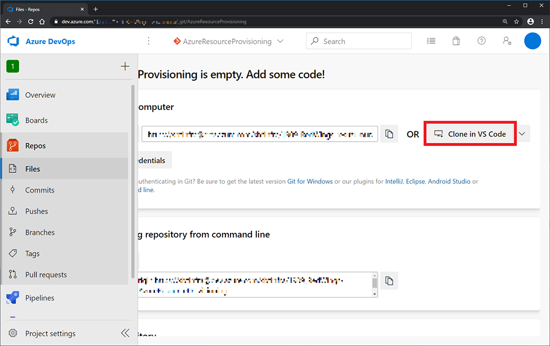Click the Tags label icon
The height and width of the screenshot is (346, 550).
pyautogui.click(x=13, y=253)
